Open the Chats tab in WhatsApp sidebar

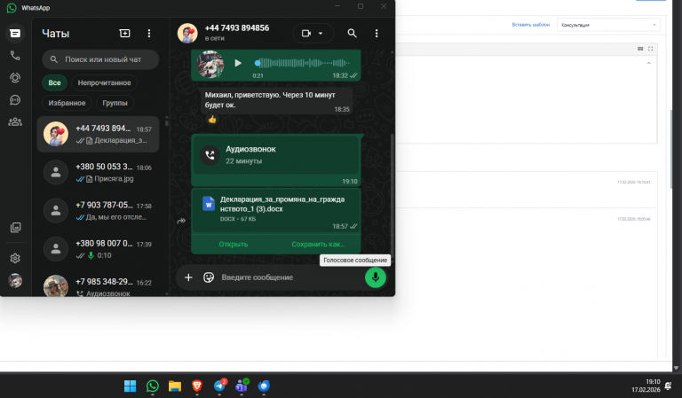click(x=15, y=34)
